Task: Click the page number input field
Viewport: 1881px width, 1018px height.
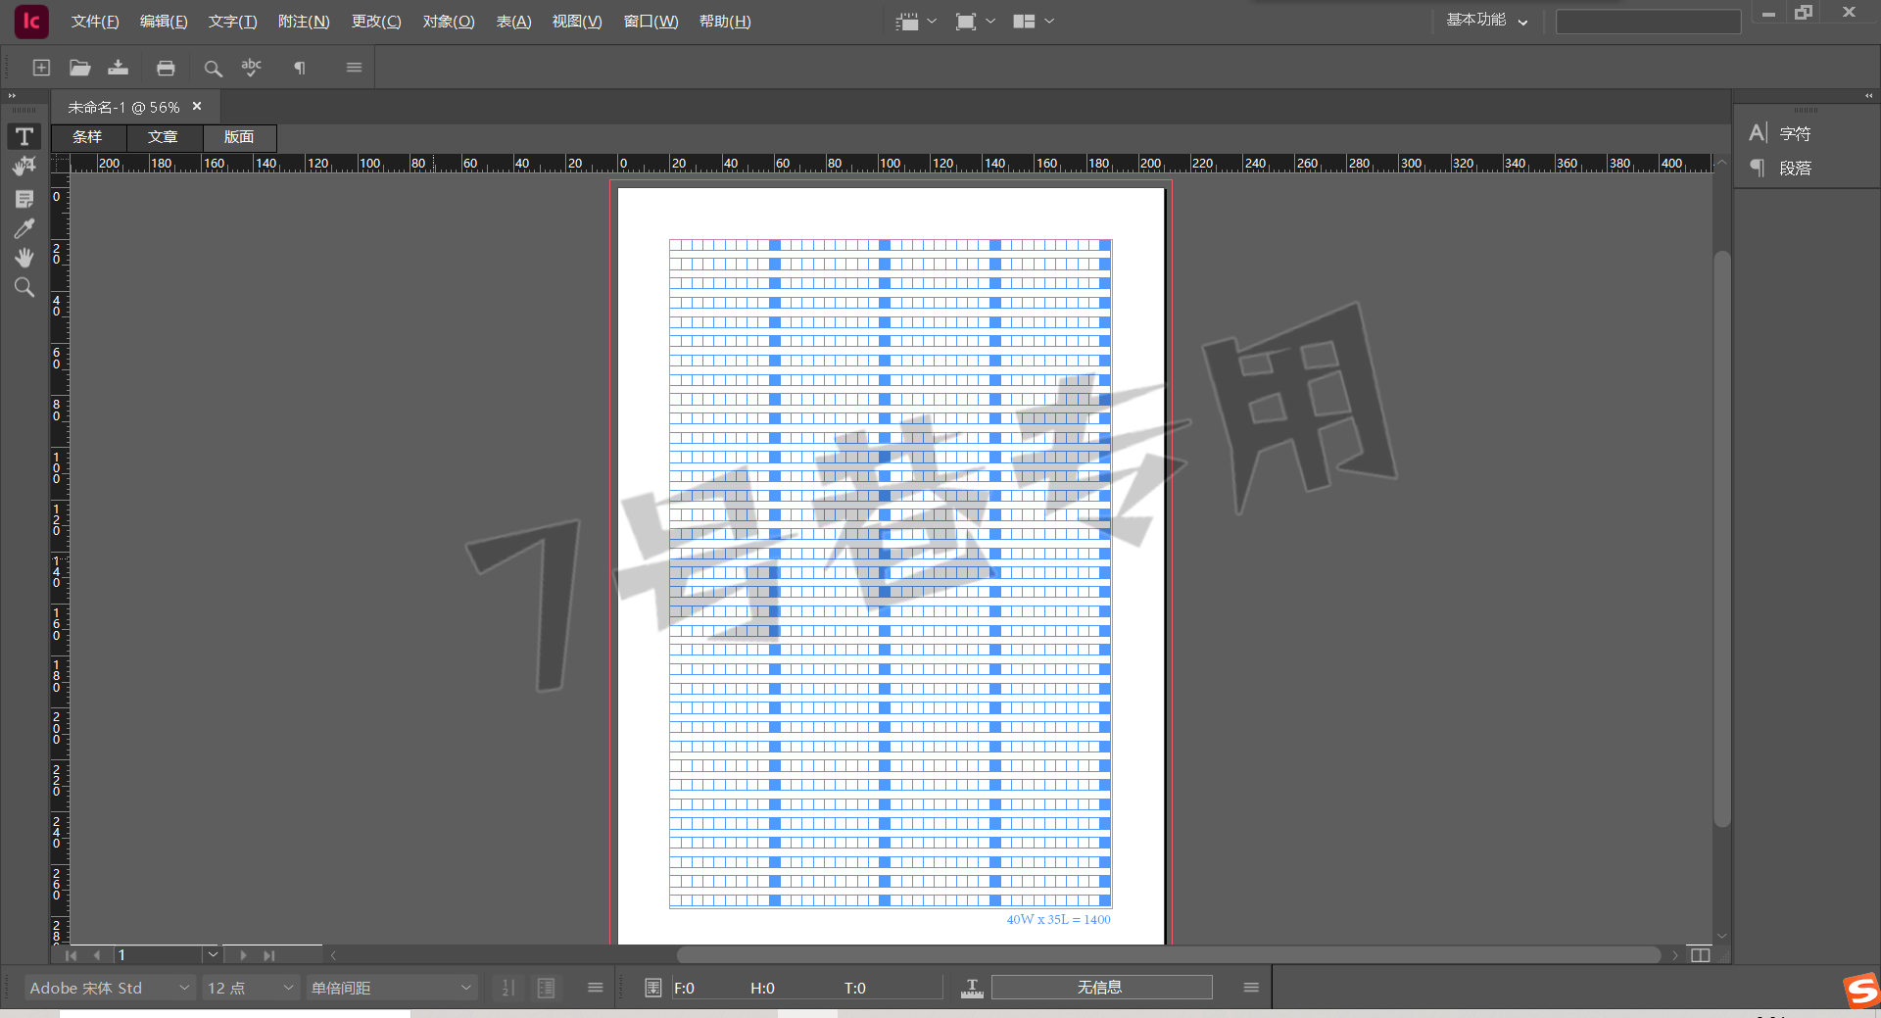Action: pyautogui.click(x=158, y=954)
